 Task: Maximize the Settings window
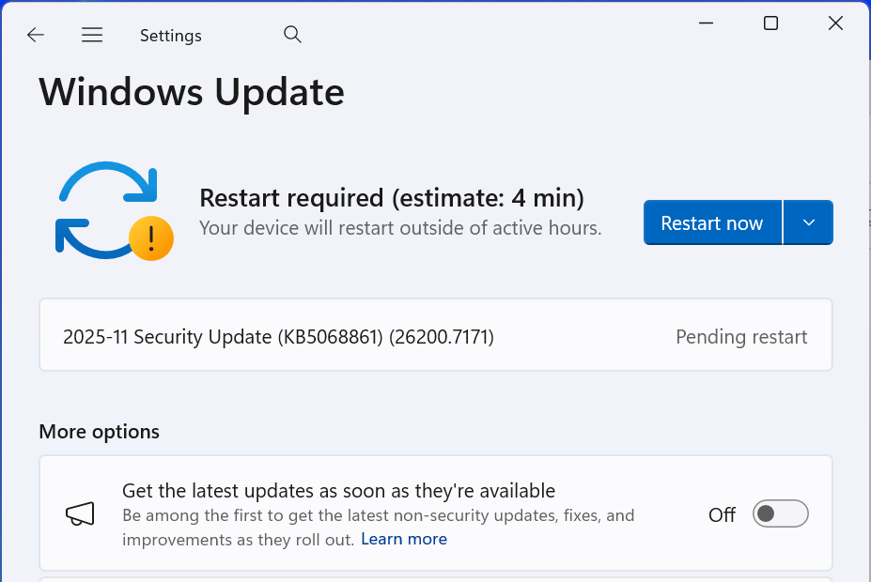[770, 23]
